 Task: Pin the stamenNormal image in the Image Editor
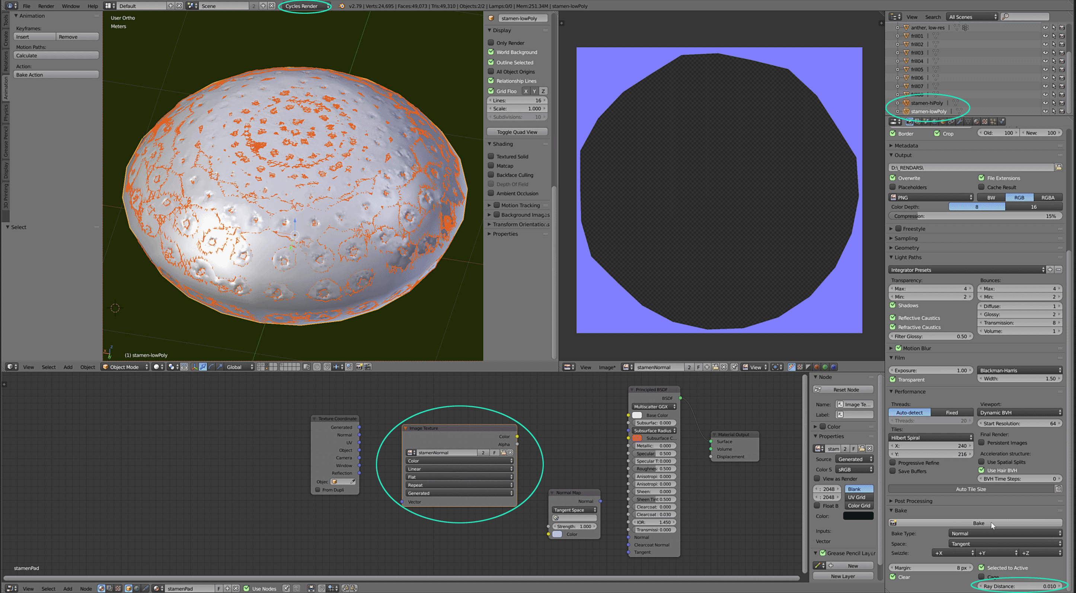click(734, 367)
